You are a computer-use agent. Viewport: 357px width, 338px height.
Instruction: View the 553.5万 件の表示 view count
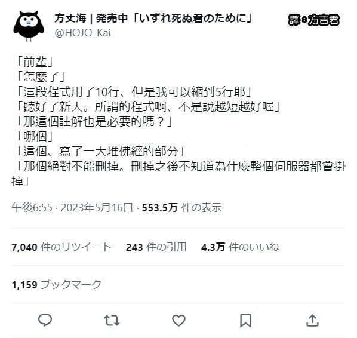click(181, 207)
